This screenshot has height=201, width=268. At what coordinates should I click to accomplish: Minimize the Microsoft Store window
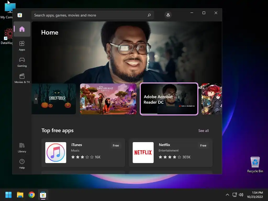coord(192,13)
